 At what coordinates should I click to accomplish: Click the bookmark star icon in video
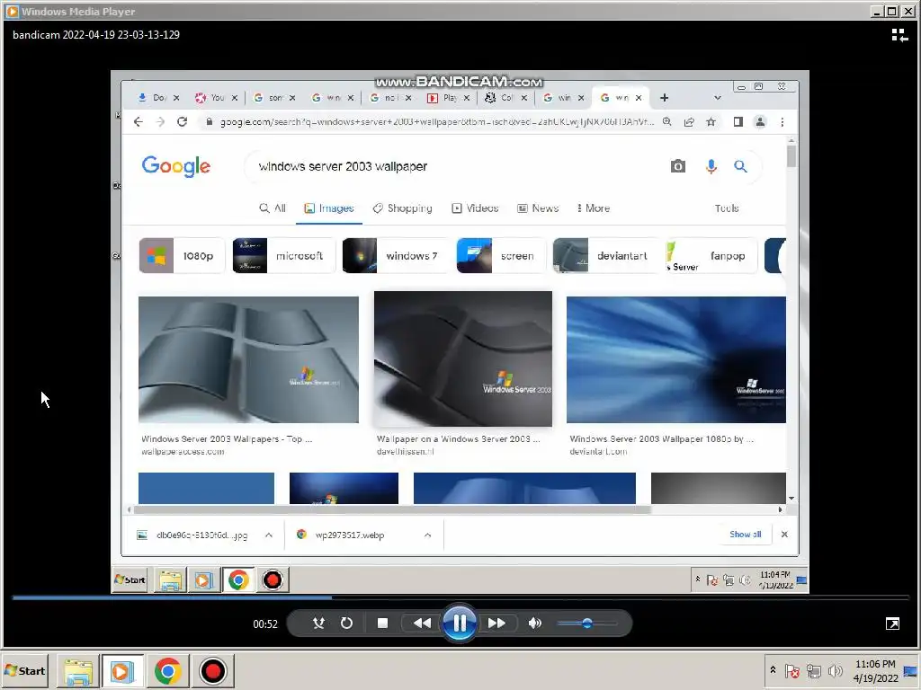pos(711,122)
